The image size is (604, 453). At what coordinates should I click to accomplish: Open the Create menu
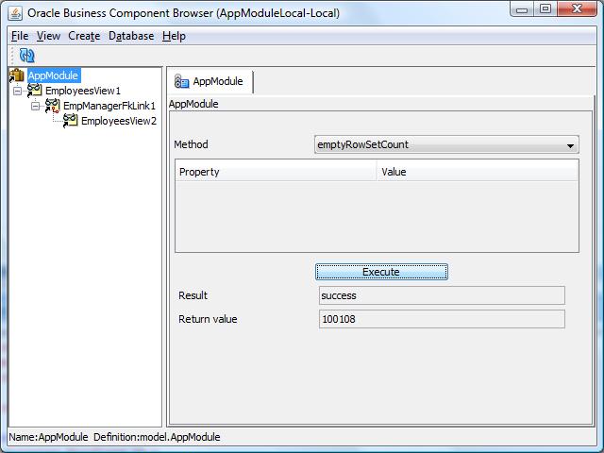coord(84,36)
